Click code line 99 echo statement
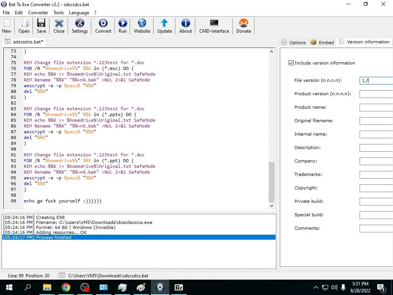The image size is (393, 295). 63,201
